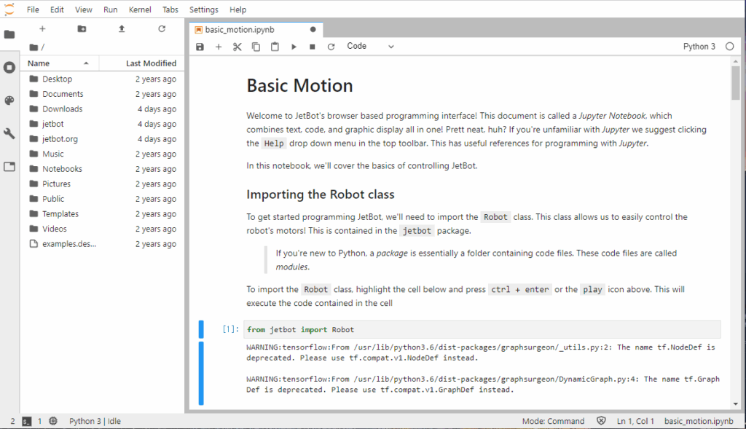This screenshot has width=746, height=429.
Task: Cut the selected cell using the scissors icon
Action: pyautogui.click(x=237, y=47)
